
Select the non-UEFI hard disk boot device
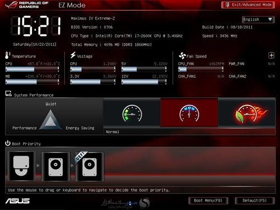(x=55, y=167)
